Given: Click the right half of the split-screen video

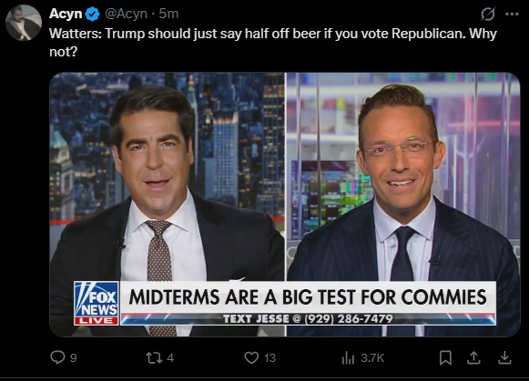Looking at the screenshot, I should pos(403,205).
